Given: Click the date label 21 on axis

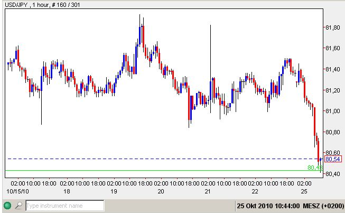Looking at the screenshot, I should click(x=208, y=191).
